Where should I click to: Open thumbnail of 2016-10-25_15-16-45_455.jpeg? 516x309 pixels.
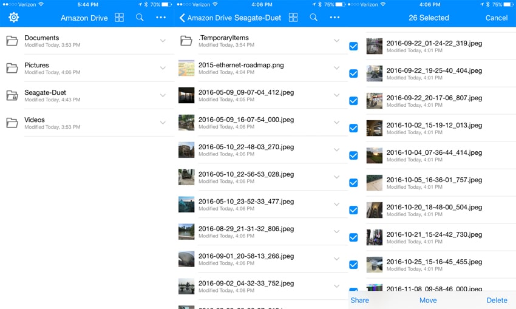point(375,265)
